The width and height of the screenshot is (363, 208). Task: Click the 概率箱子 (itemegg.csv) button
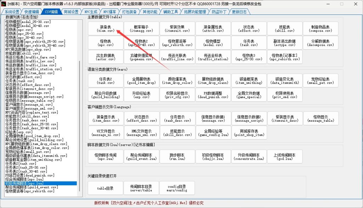pyautogui.click(x=141, y=29)
